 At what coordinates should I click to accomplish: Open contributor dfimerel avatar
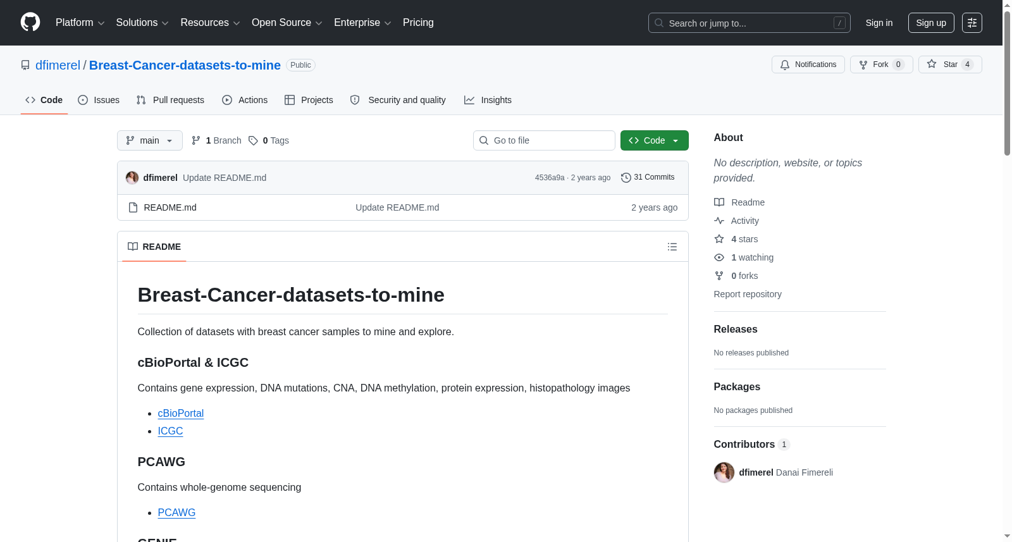(724, 472)
